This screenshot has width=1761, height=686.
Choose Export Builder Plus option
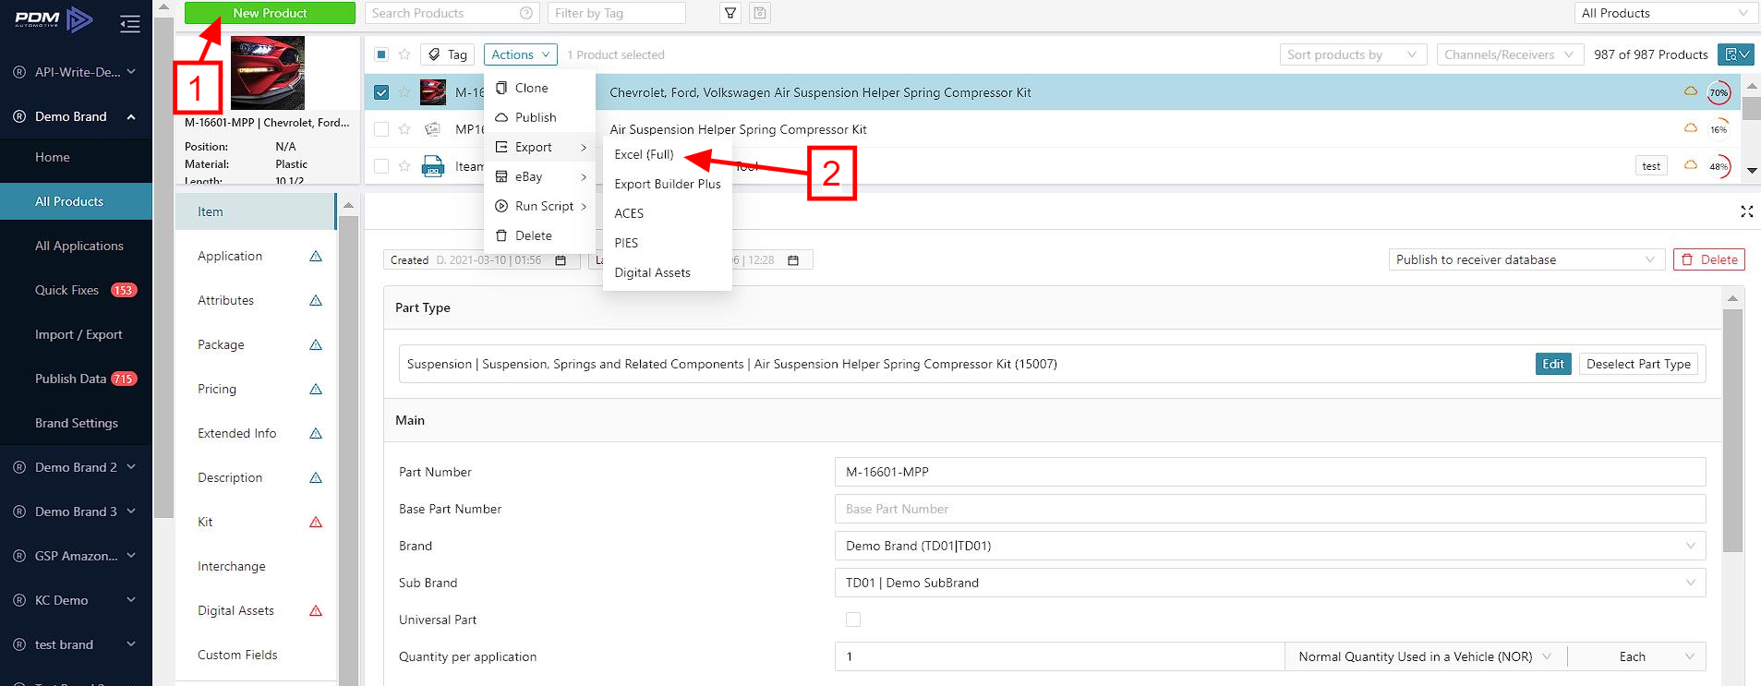(x=667, y=184)
